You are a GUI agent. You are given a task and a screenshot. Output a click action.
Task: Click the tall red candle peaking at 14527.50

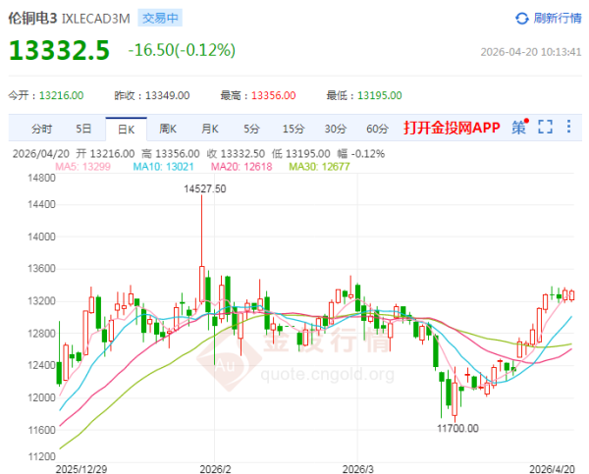201,250
